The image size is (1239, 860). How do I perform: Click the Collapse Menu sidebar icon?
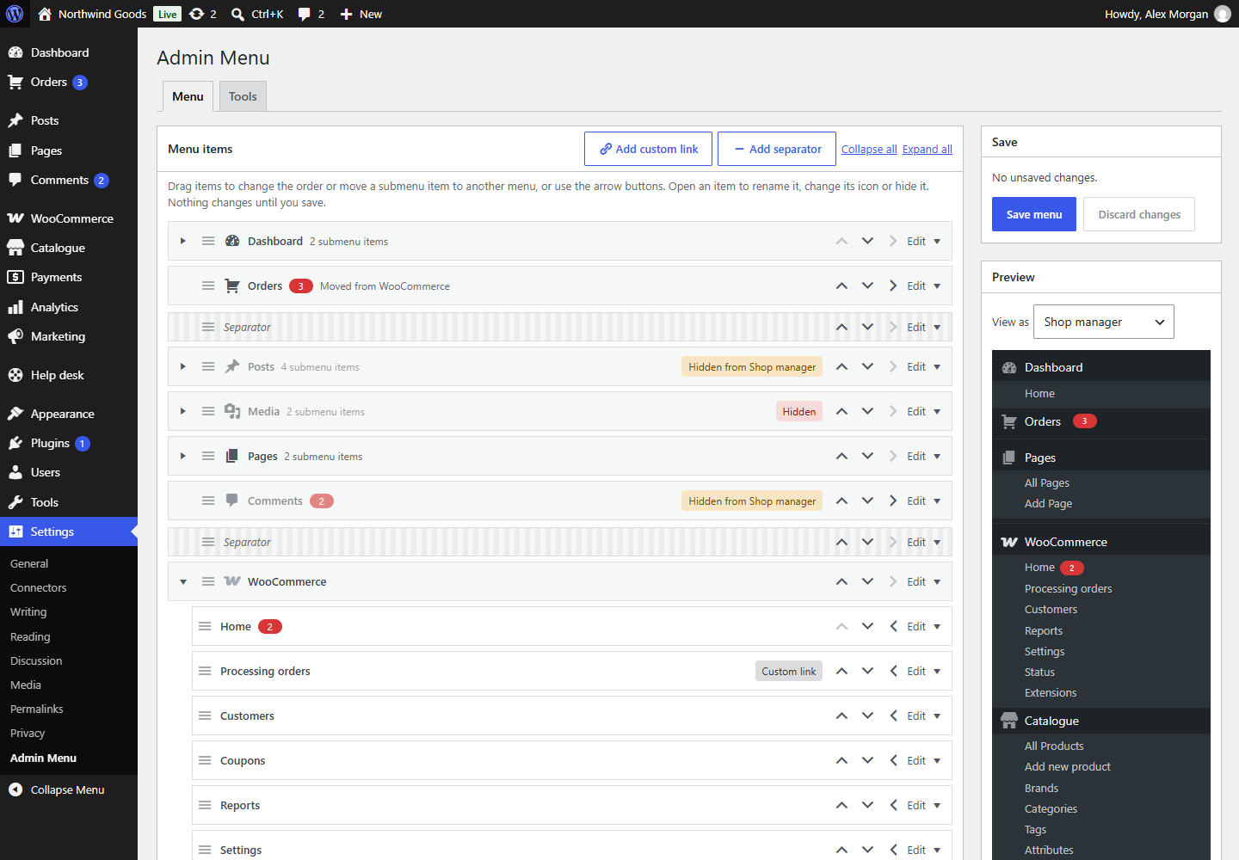15,789
